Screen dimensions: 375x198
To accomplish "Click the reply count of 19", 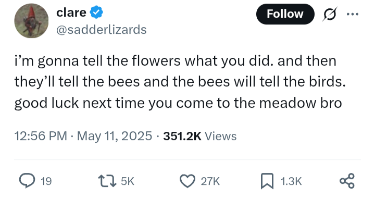I will click(46, 181).
